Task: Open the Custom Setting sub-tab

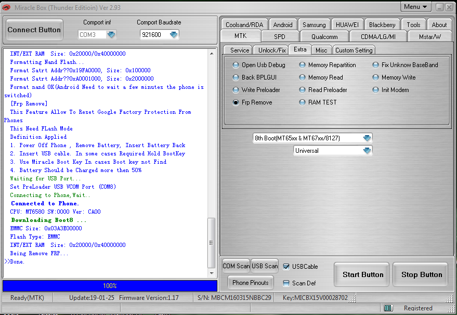Action: click(x=354, y=50)
